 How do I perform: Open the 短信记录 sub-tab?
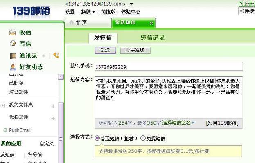(x=153, y=38)
